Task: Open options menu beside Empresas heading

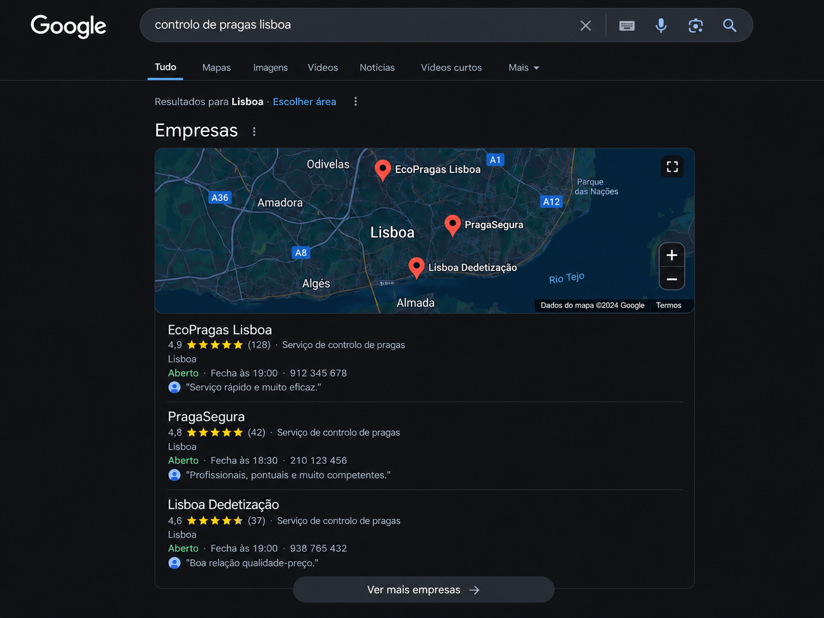Action: click(254, 131)
